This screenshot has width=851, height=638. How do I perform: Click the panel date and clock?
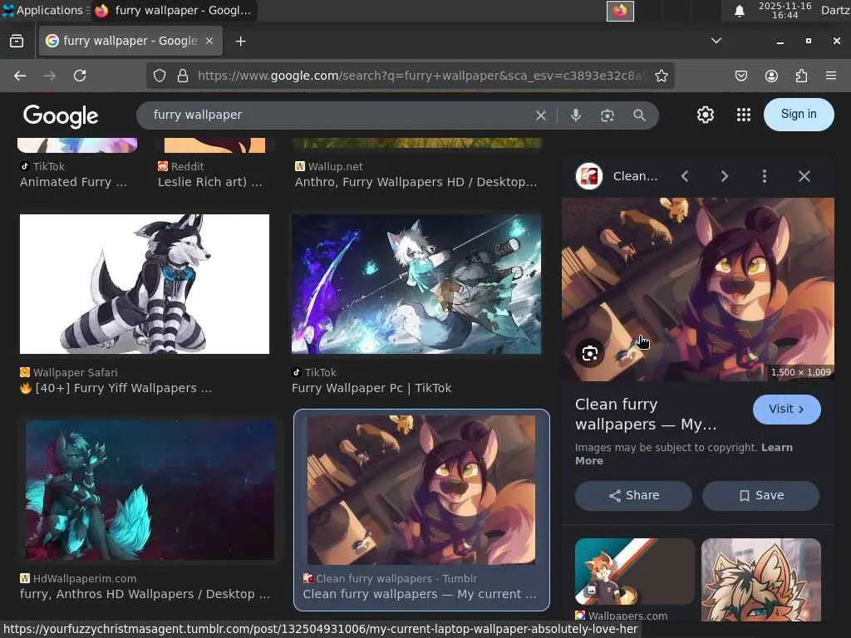click(x=785, y=10)
